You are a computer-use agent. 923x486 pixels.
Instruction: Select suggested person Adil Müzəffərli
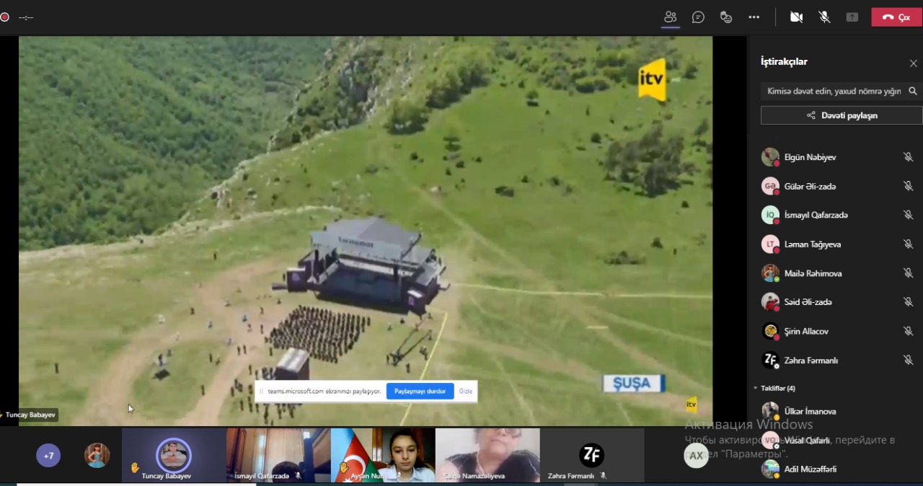pyautogui.click(x=811, y=469)
